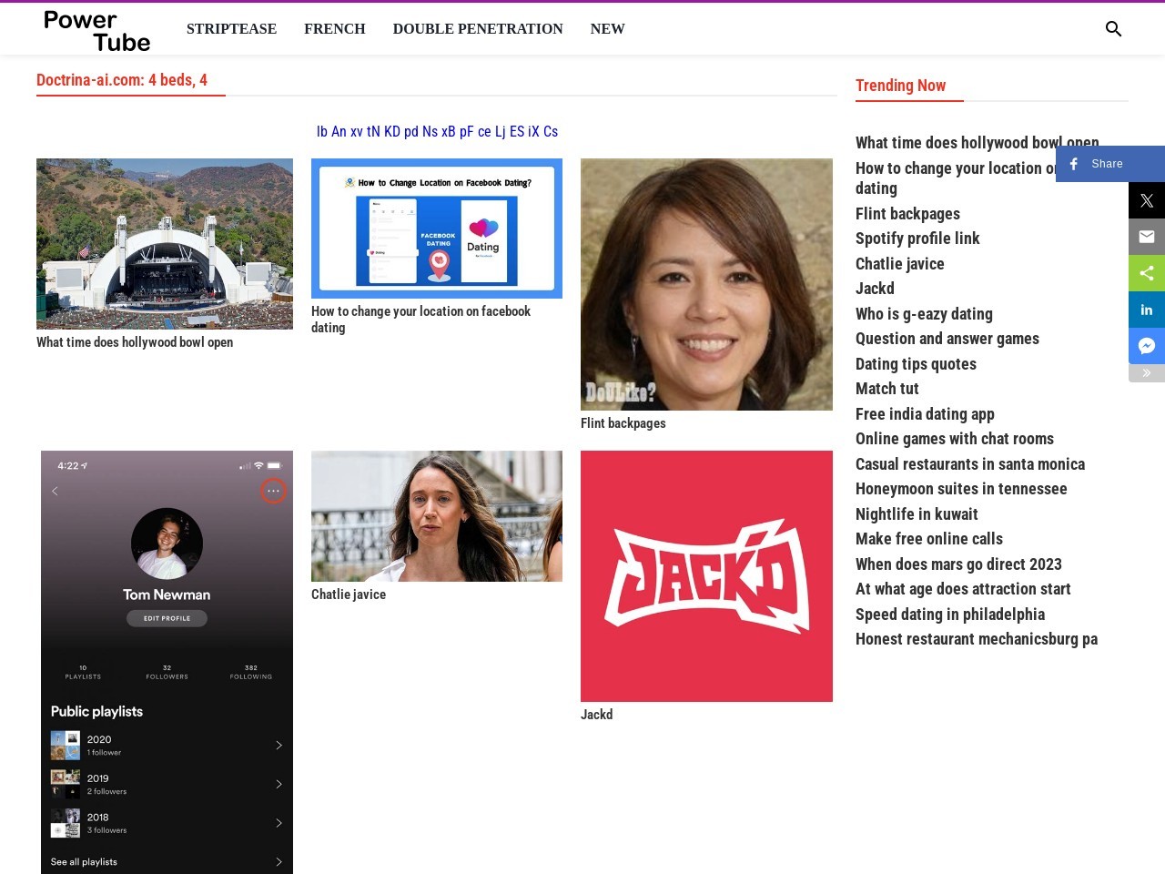Follow the 'pF' short link

point(467,131)
